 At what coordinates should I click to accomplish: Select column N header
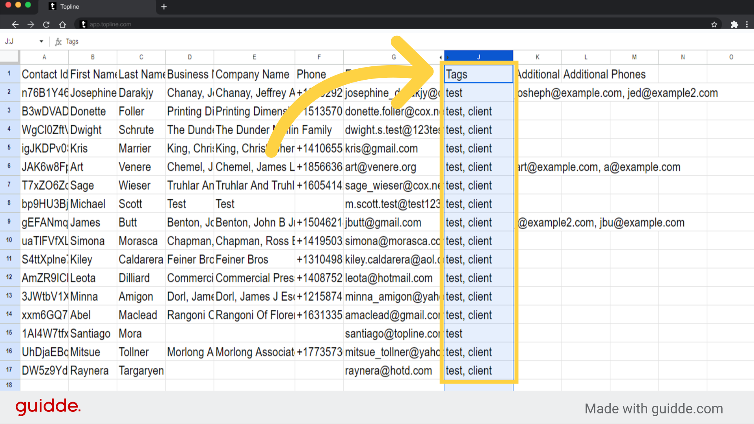pos(683,57)
